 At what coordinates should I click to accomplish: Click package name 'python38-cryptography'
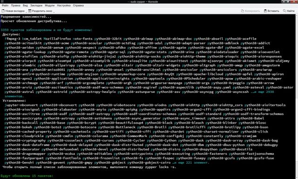point(25,141)
